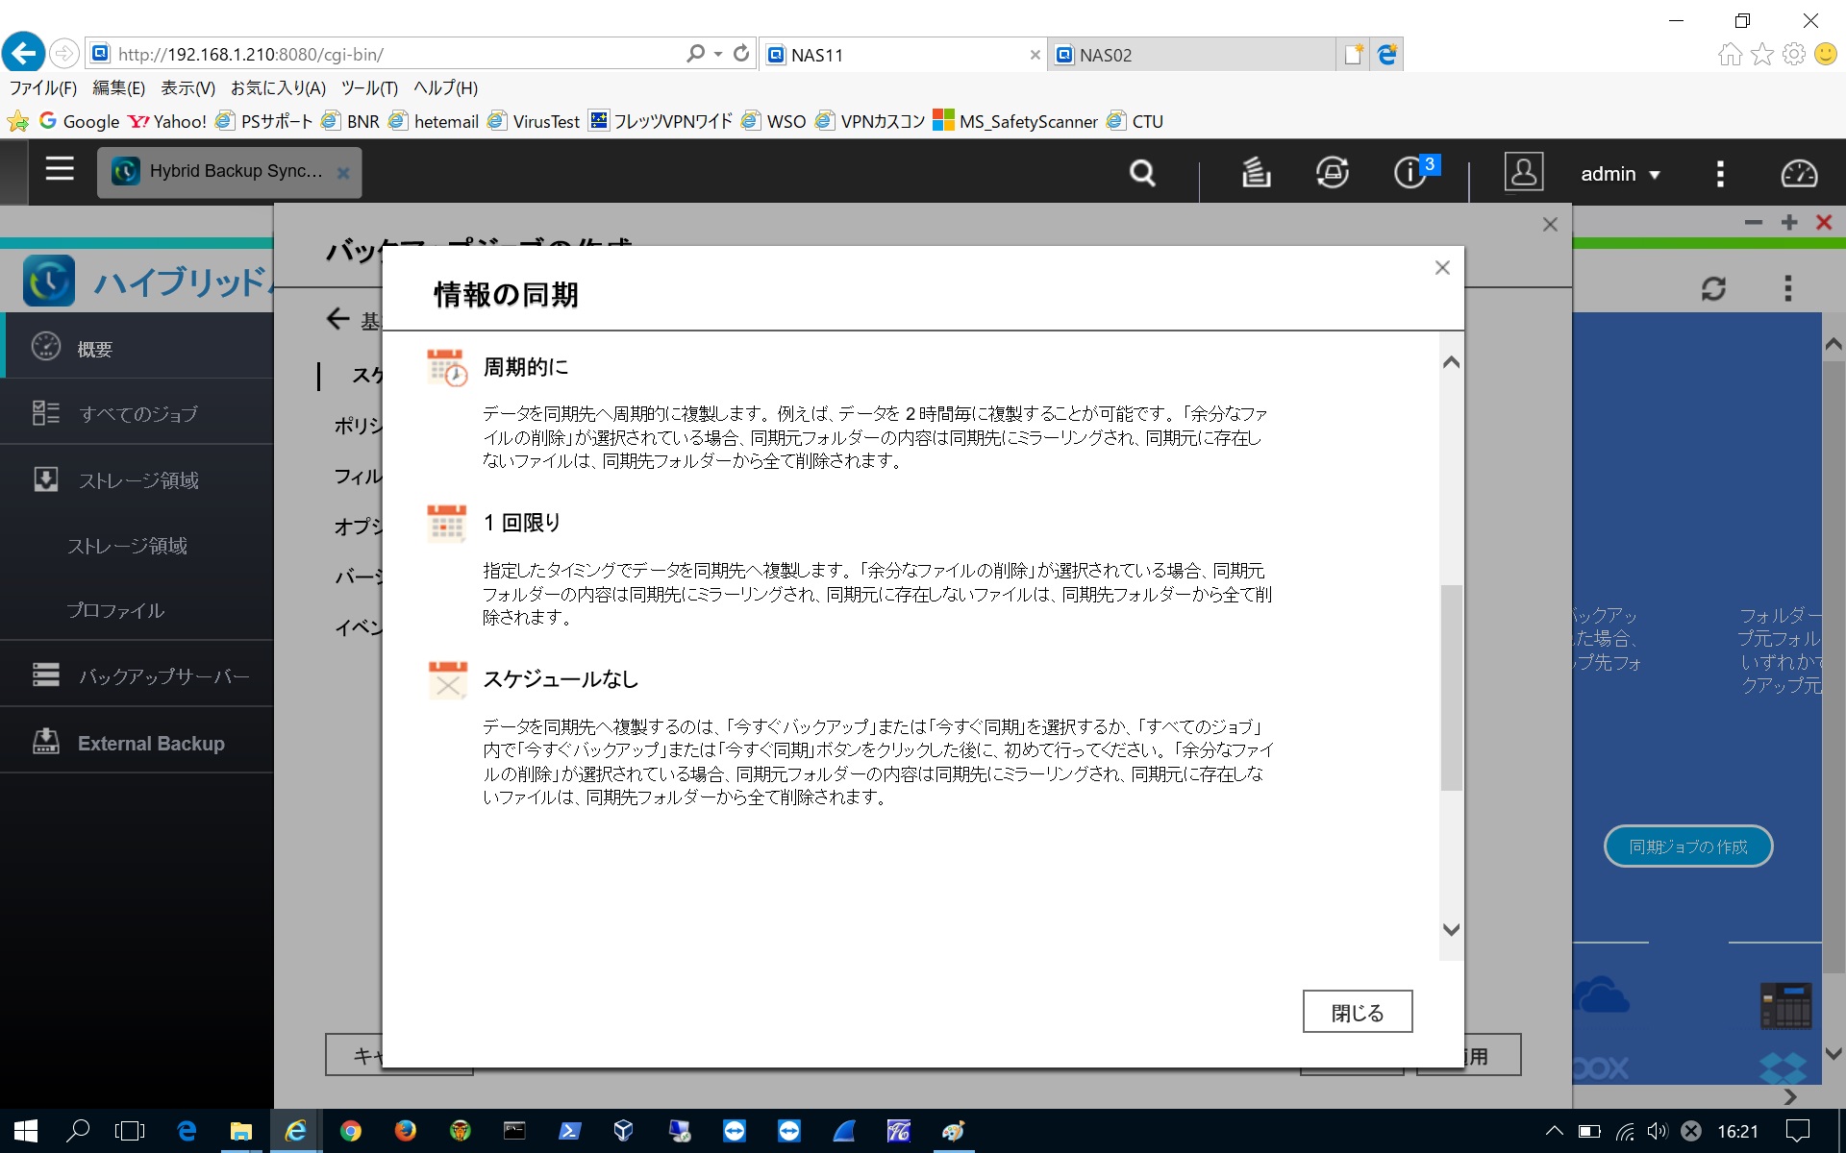Click the 同期ジョブの作成 button
Screen dimensions: 1846x1153
1687,846
